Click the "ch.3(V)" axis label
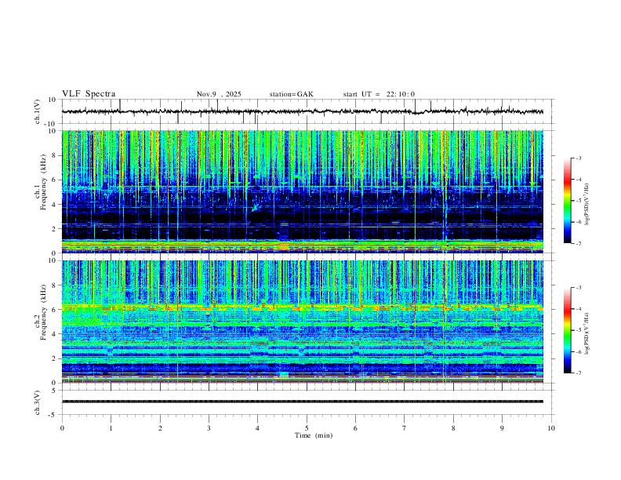Image resolution: width=621 pixels, height=480 pixels. 38,402
